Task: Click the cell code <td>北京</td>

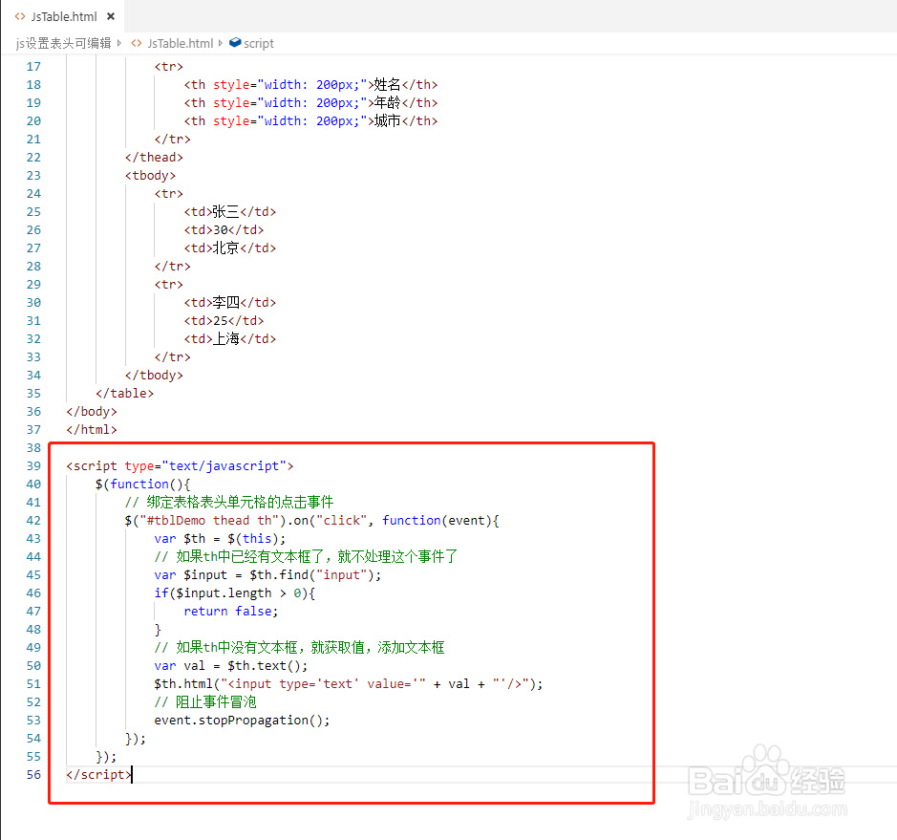Action: (230, 248)
